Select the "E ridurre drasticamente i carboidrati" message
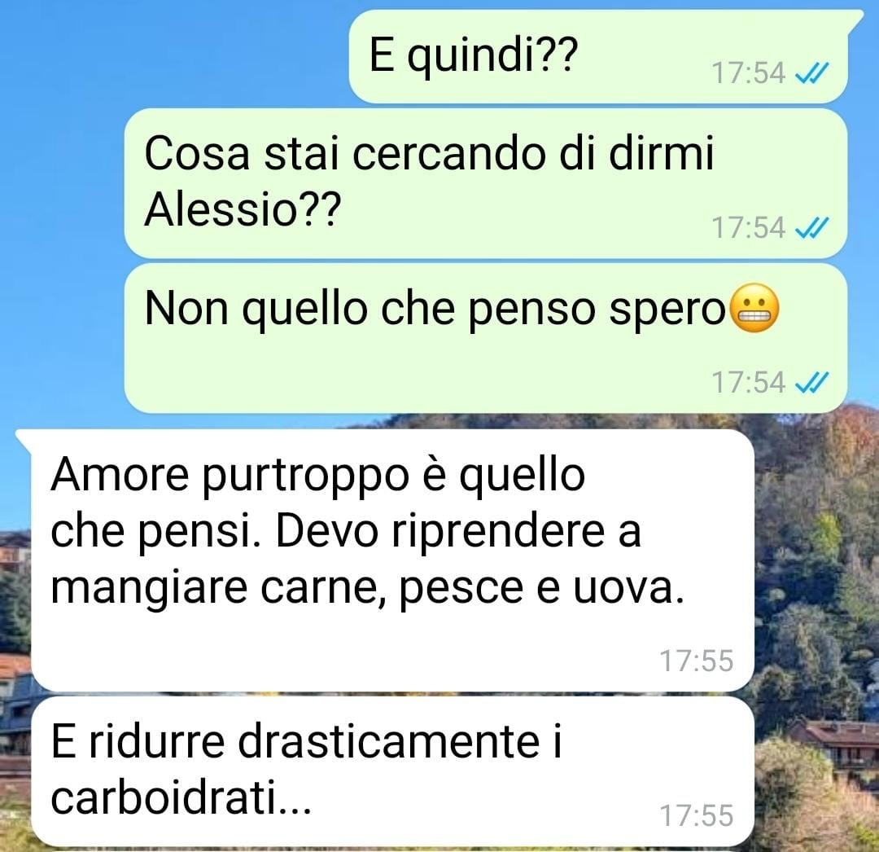 coord(393,771)
